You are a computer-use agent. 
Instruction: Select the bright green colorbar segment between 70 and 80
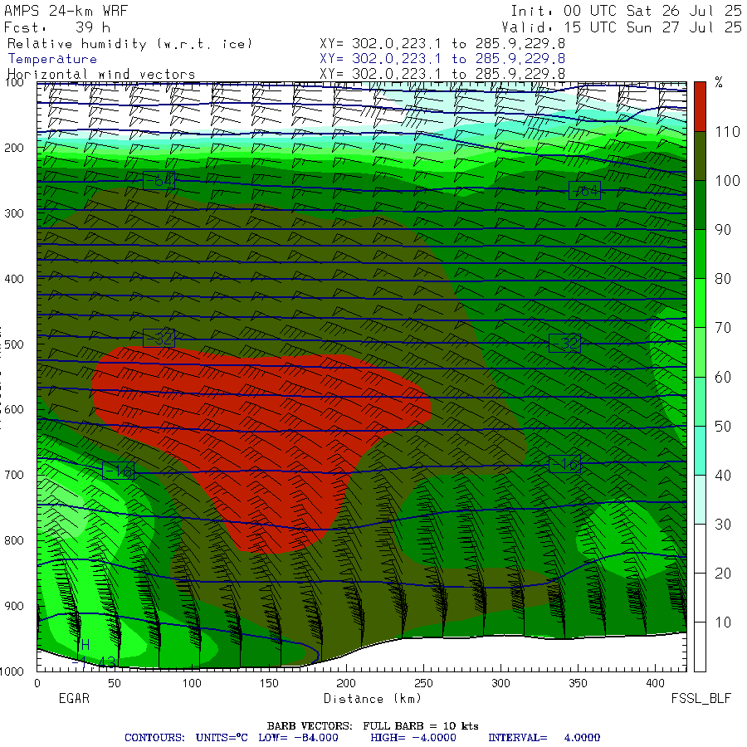coord(700,303)
